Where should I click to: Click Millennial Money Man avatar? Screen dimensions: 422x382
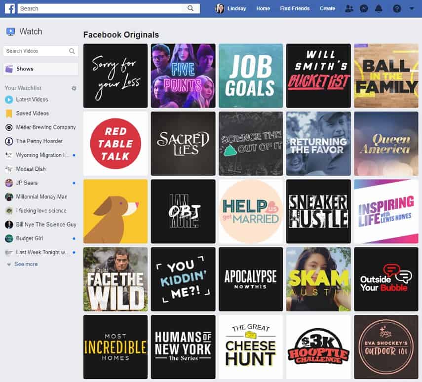click(x=9, y=197)
